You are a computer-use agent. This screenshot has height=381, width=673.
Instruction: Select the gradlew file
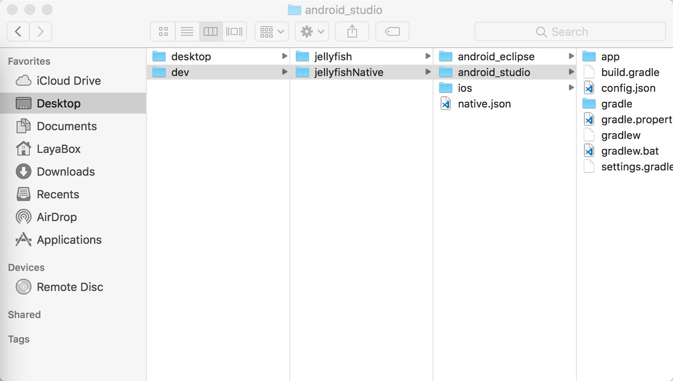point(625,135)
